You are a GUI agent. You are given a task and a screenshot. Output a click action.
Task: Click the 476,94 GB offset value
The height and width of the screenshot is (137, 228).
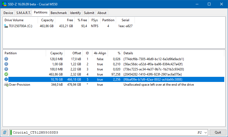coord(74,84)
